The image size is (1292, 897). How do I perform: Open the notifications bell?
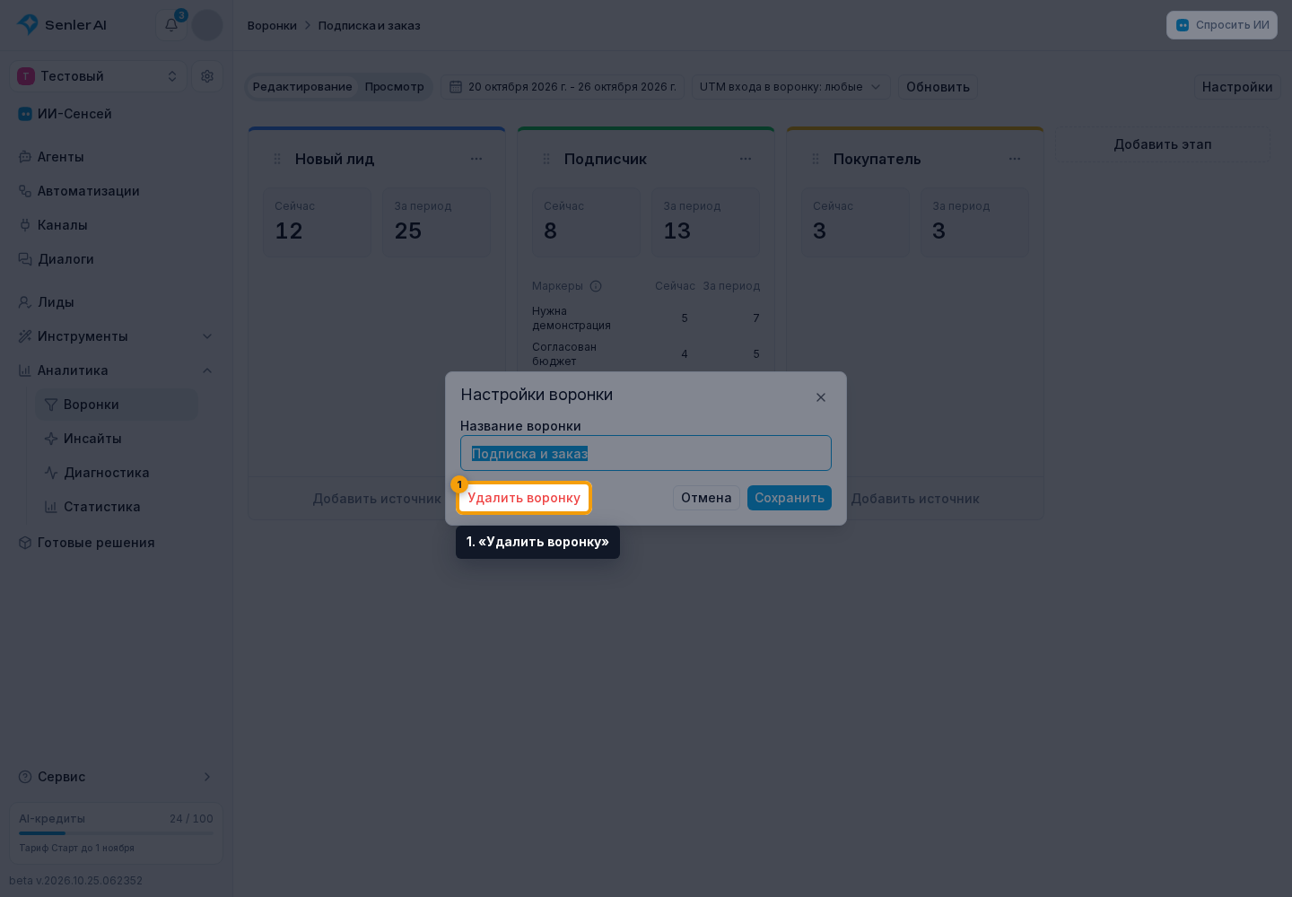[171, 25]
